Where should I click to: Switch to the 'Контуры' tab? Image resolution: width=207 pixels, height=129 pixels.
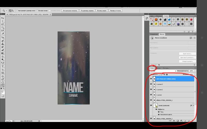point(166,68)
